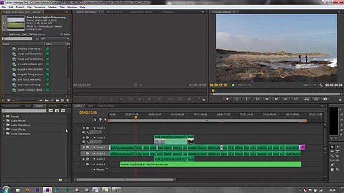Toggle Snap in the timeline header

(x=95, y=120)
